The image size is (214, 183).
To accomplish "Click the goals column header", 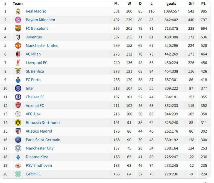I will (x=171, y=4).
